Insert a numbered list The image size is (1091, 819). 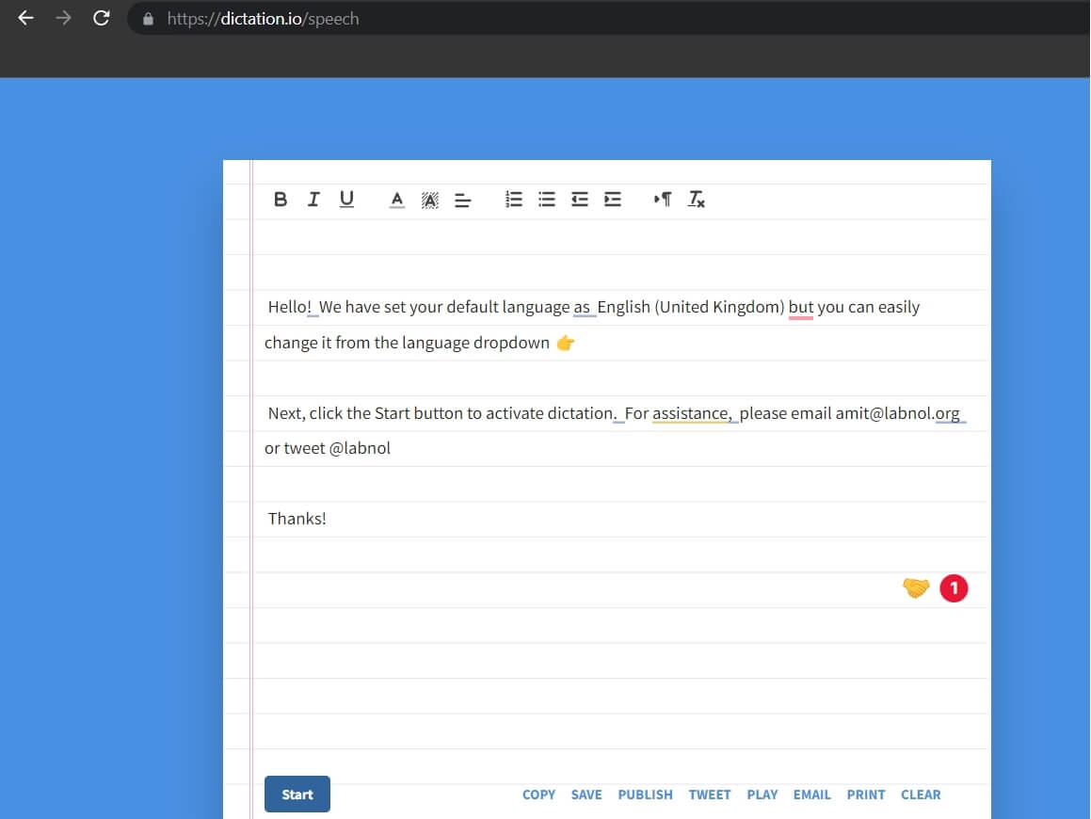514,200
